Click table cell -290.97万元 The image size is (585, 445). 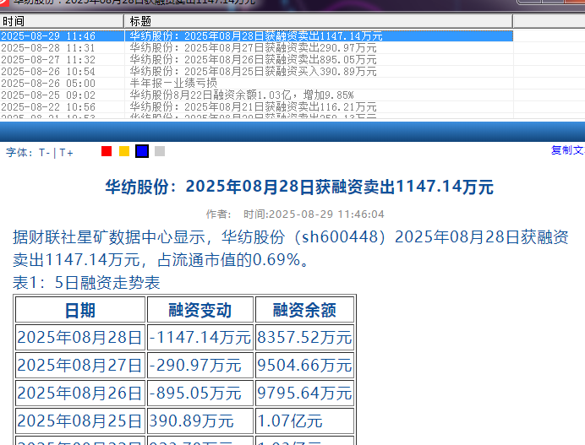click(200, 366)
